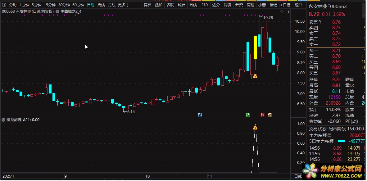Click the 开资 toolbar button
Screen dimensions: 367x181
[x=239, y=5]
